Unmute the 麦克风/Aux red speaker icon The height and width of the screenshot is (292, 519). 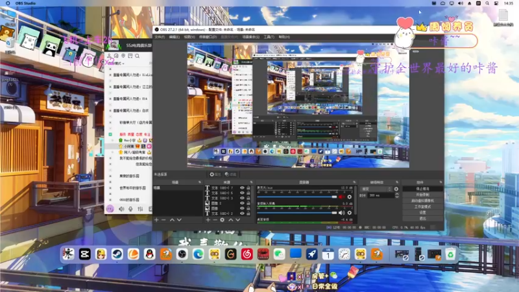pos(341,197)
